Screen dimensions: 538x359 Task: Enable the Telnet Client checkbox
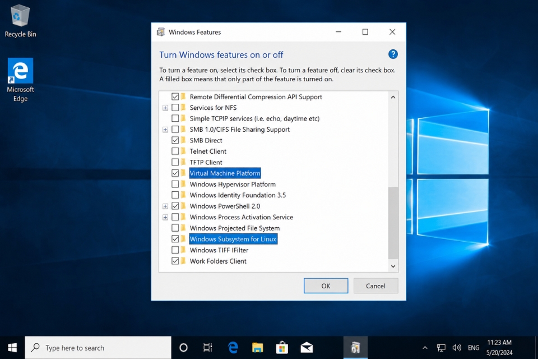(175, 151)
